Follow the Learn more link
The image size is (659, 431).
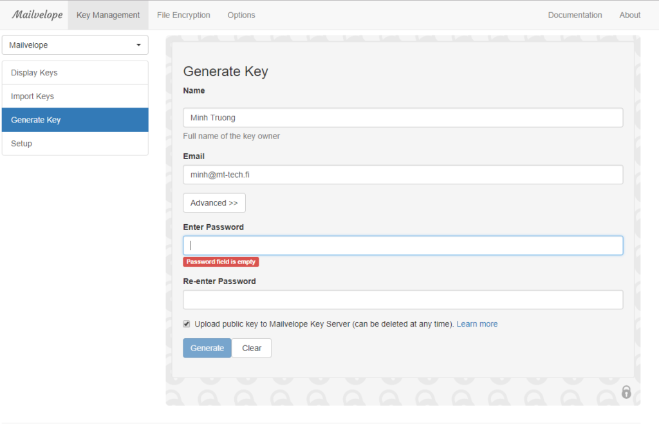tap(477, 324)
